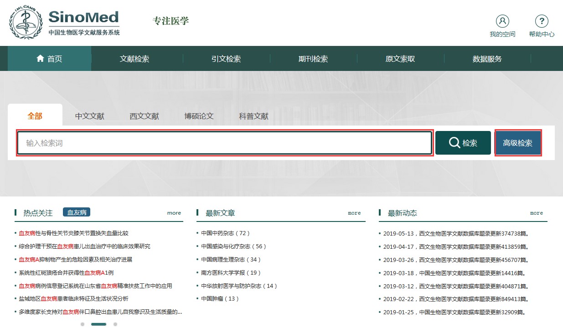Viewport: 563px width, 332px height.
Task: Switch to 西文文献 search tab
Action: click(145, 116)
